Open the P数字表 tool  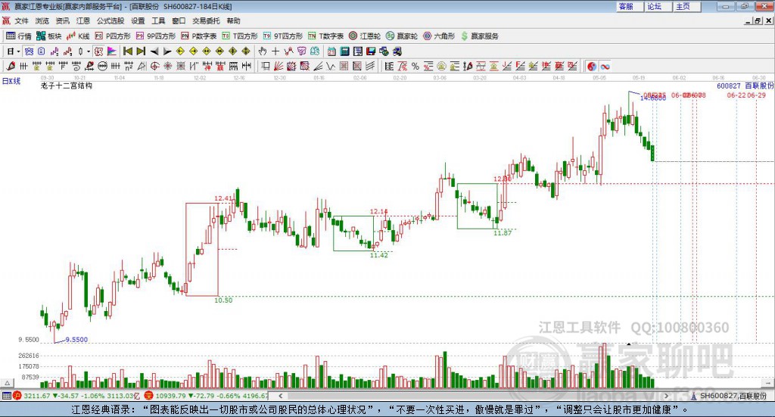click(x=199, y=36)
